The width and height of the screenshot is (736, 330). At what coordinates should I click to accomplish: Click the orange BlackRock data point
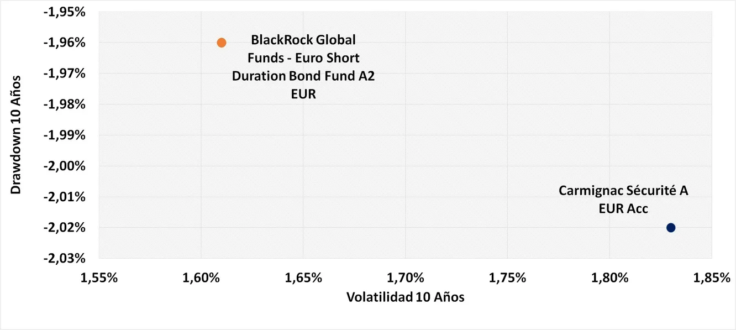click(x=222, y=43)
